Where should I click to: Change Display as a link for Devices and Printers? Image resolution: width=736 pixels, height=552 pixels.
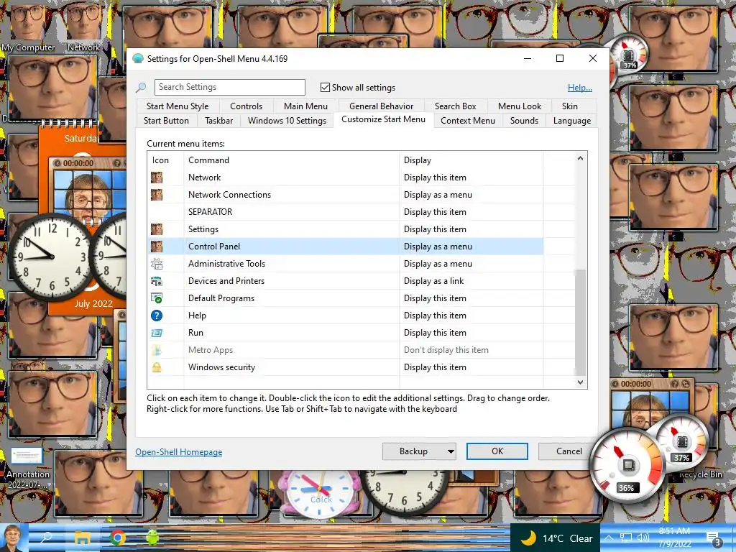pos(433,281)
